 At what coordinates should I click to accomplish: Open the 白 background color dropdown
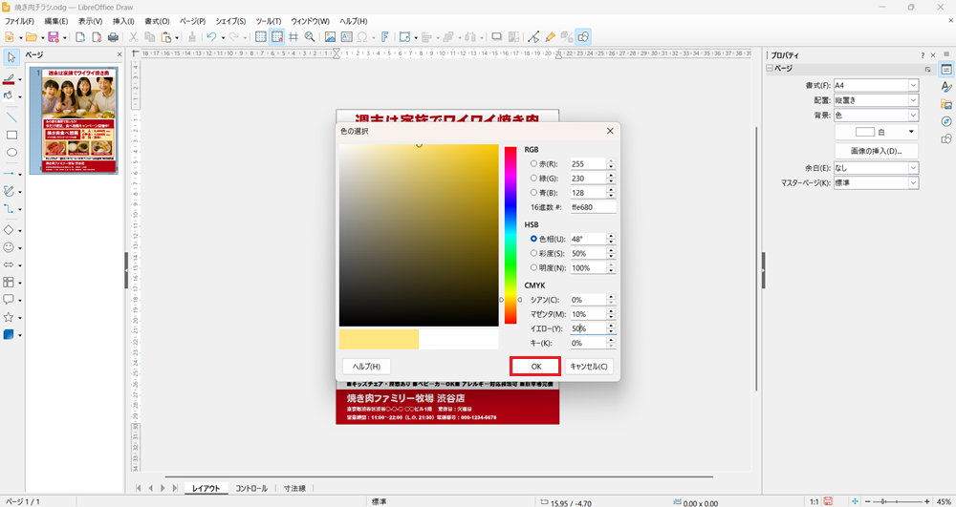click(x=876, y=132)
